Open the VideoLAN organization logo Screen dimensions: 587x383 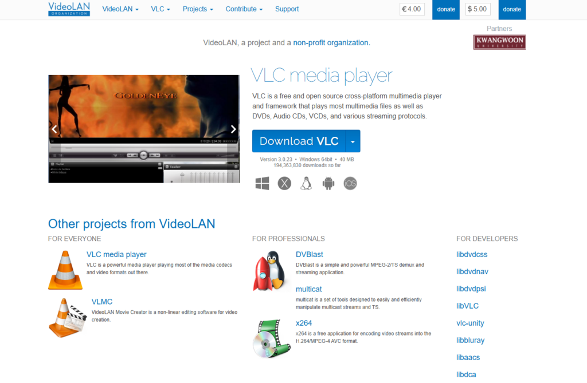[69, 9]
